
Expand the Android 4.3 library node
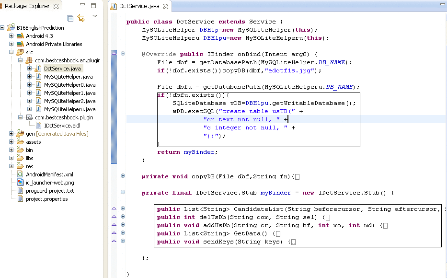coord(11,35)
